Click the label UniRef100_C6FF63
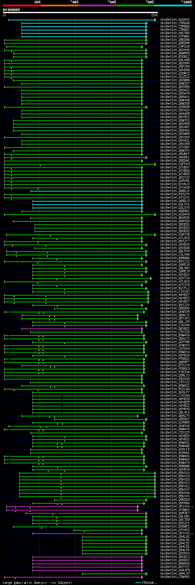The image size is (195, 585). [x=175, y=164]
